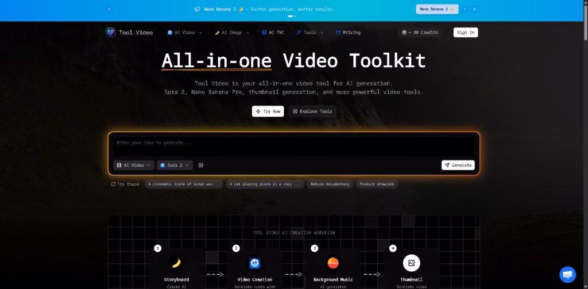The width and height of the screenshot is (588, 289).
Task: Go to next banner announcement arrow
Action: pos(465,9)
